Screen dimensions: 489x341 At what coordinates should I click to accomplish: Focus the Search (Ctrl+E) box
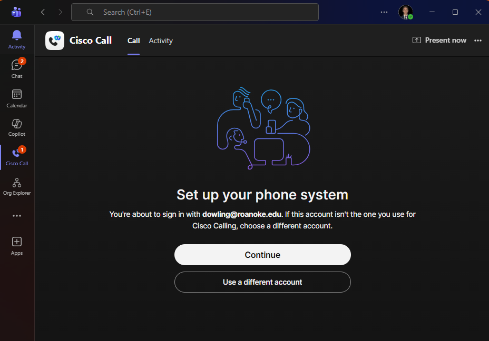pyautogui.click(x=195, y=12)
